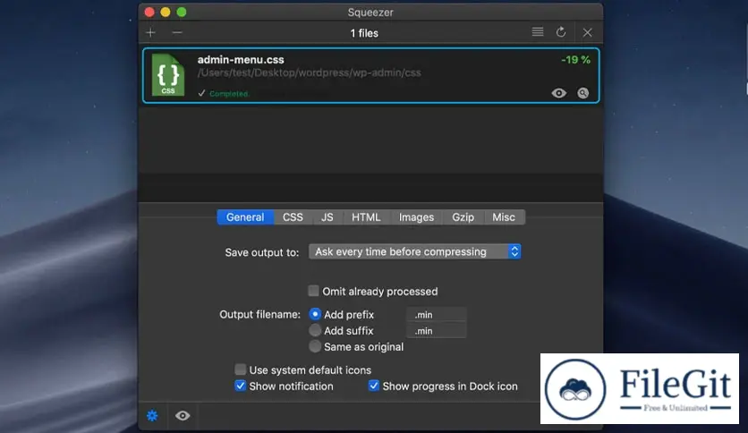
Task: Close the Squeezer window with red button
Action: (149, 12)
